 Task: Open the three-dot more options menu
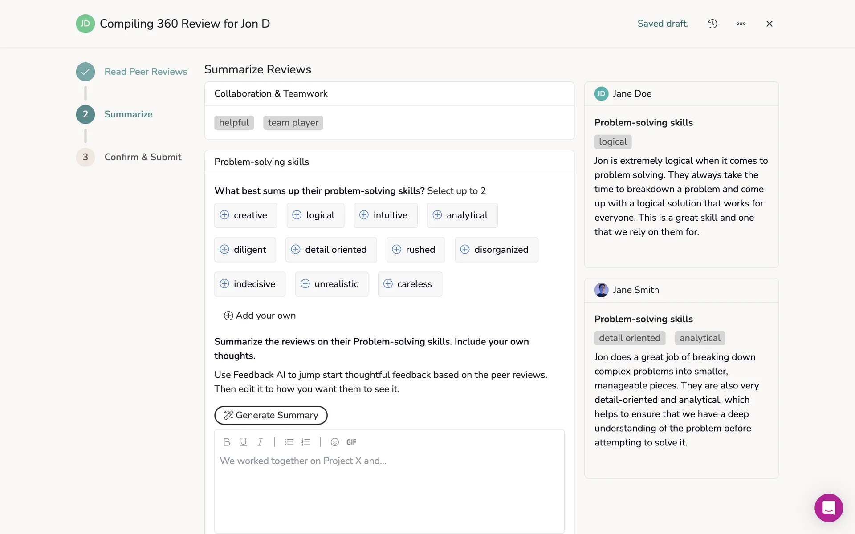[x=741, y=24]
